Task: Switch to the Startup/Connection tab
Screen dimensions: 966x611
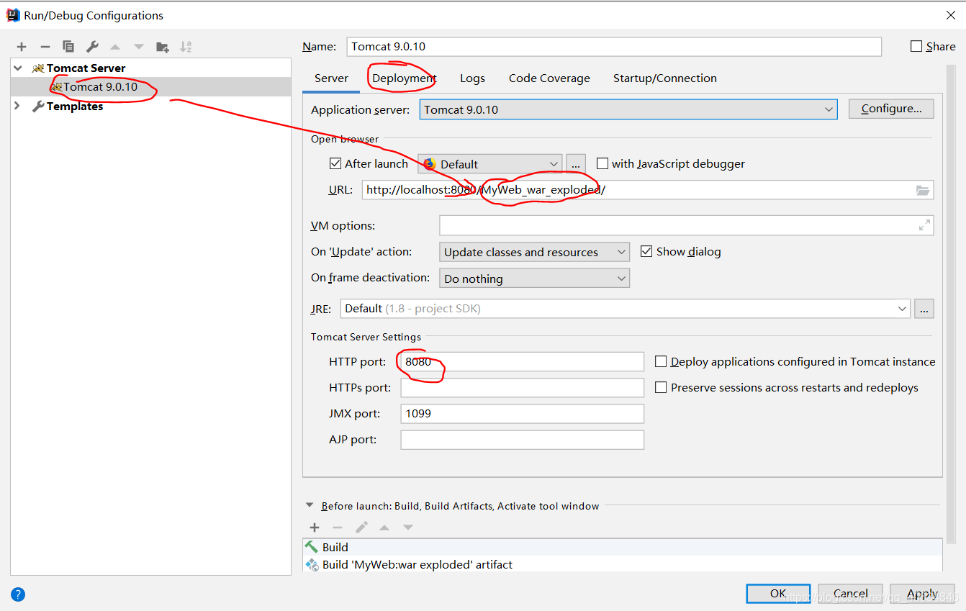Action: tap(665, 78)
